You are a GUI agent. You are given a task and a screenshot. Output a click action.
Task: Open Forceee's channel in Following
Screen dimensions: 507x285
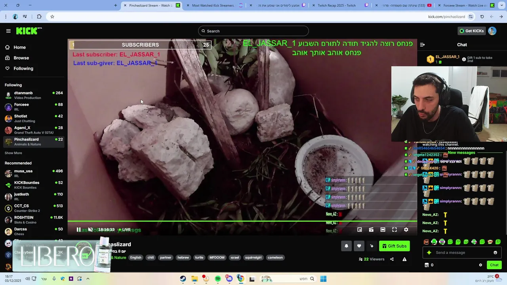tap(34, 107)
